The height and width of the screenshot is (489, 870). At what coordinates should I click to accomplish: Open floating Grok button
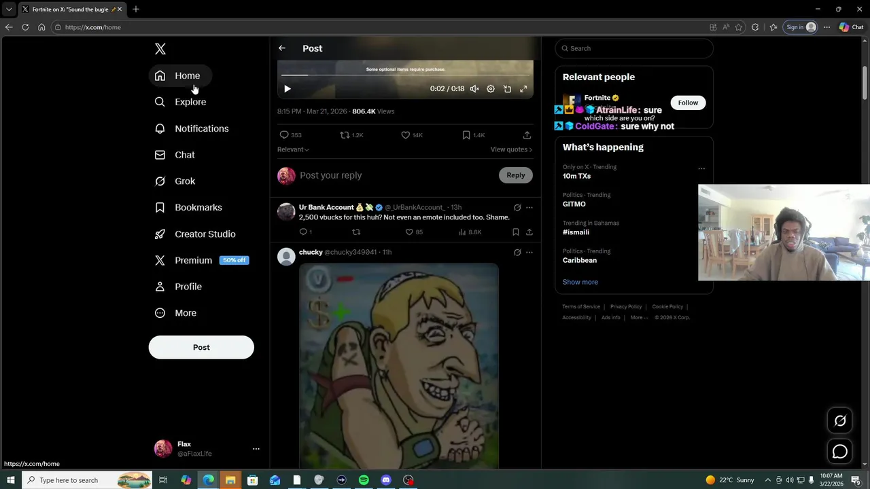(x=840, y=420)
